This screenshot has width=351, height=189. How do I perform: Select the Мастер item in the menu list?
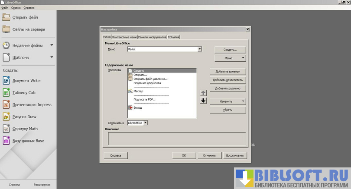pos(138,91)
